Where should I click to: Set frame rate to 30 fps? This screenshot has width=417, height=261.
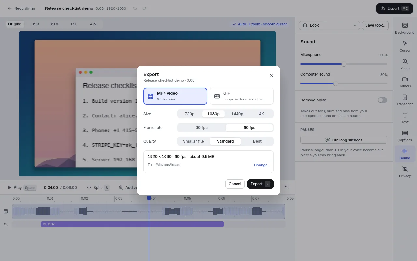(x=202, y=128)
